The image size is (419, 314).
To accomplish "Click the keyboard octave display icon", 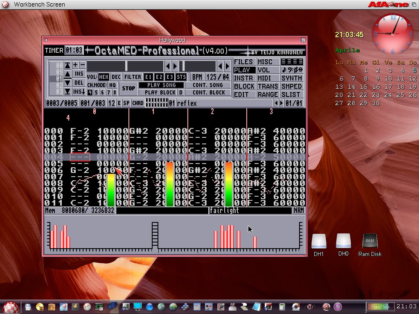I will click(x=156, y=103).
